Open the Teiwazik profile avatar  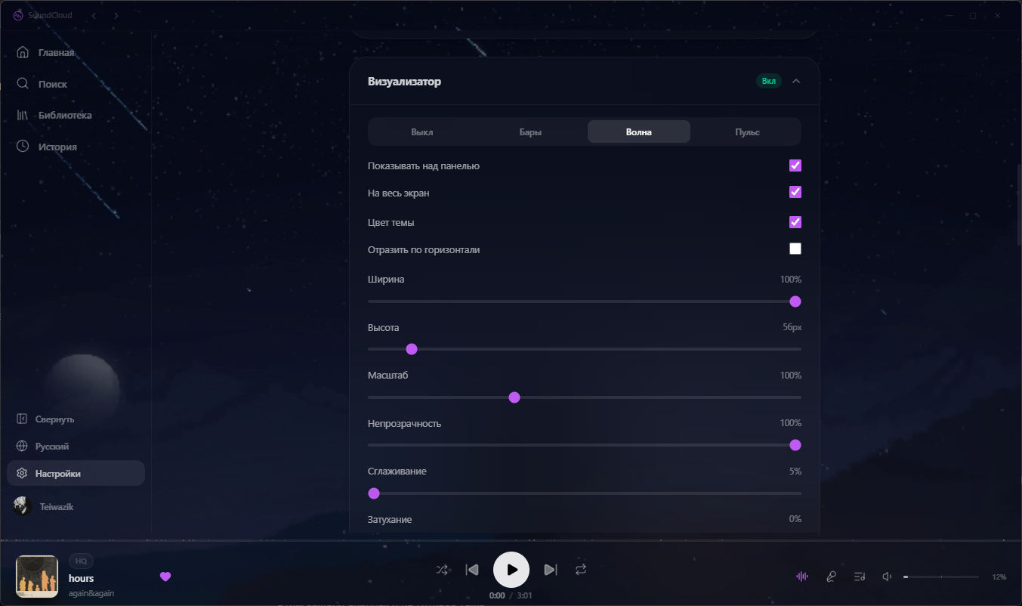pyautogui.click(x=22, y=506)
